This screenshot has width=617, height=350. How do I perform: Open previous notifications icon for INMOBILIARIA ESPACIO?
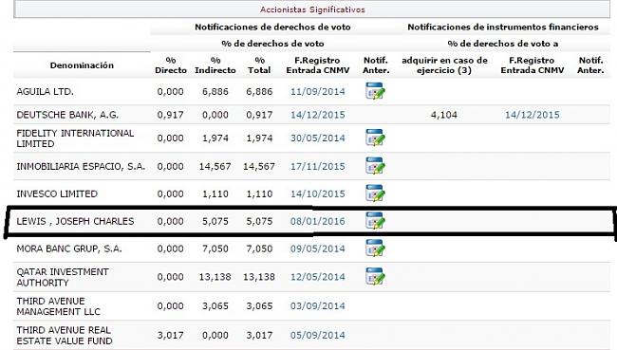375,166
